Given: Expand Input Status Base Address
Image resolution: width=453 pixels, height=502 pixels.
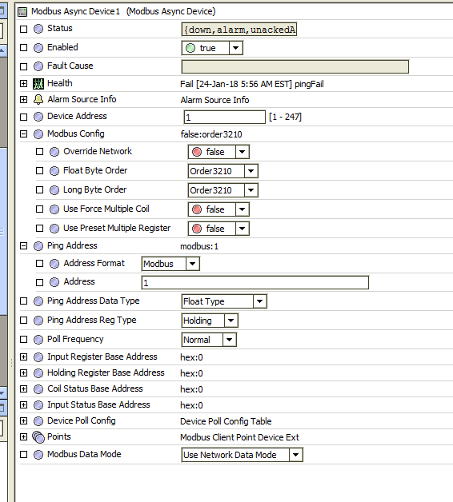Looking at the screenshot, I should tap(23, 405).
